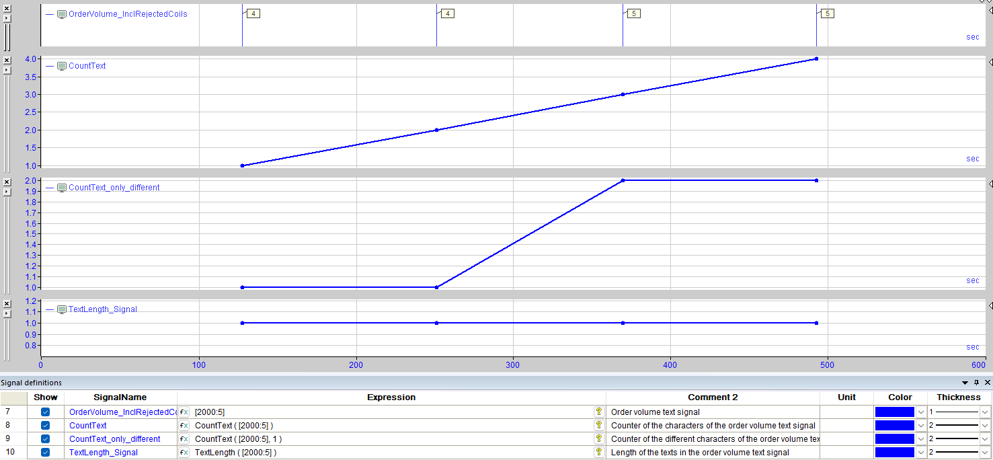Image resolution: width=993 pixels, height=460 pixels.
Task: Open expression builder fx for row 7
Action: (x=184, y=412)
